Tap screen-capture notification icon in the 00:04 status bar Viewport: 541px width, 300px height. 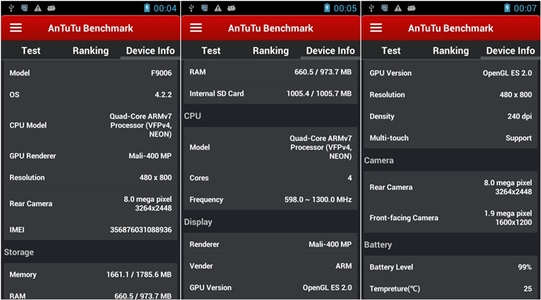pyautogui.click(x=24, y=8)
